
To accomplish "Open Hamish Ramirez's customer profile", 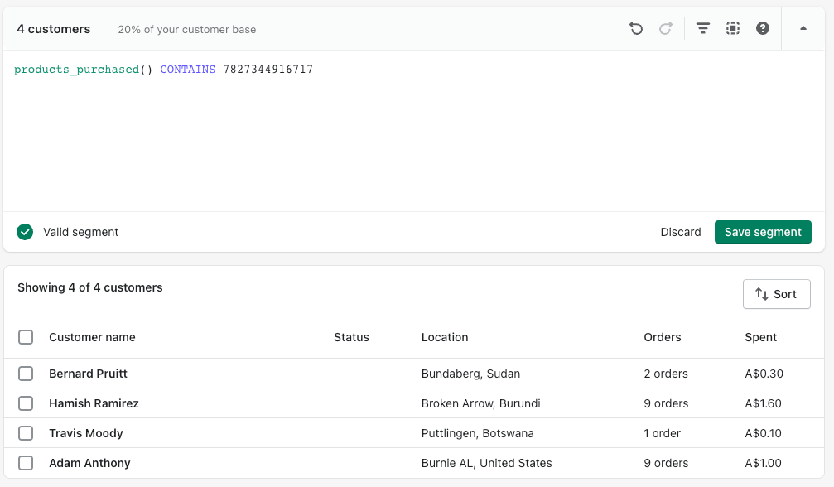I will [94, 403].
